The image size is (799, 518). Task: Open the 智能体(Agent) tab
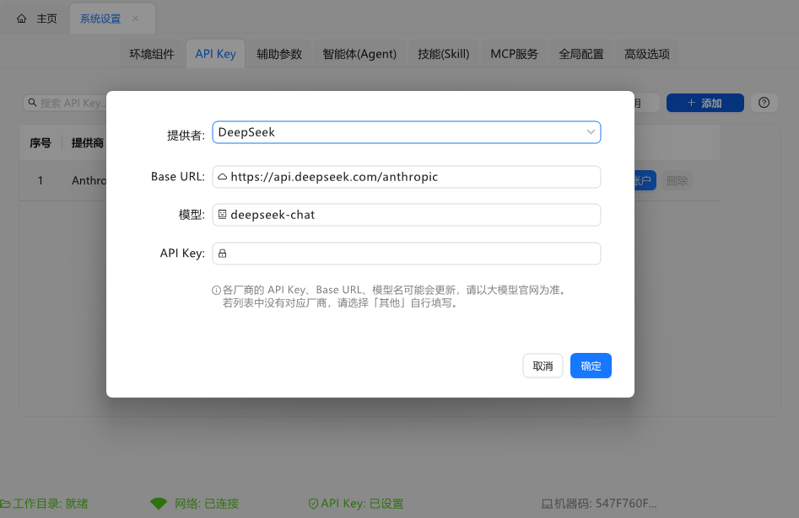359,54
